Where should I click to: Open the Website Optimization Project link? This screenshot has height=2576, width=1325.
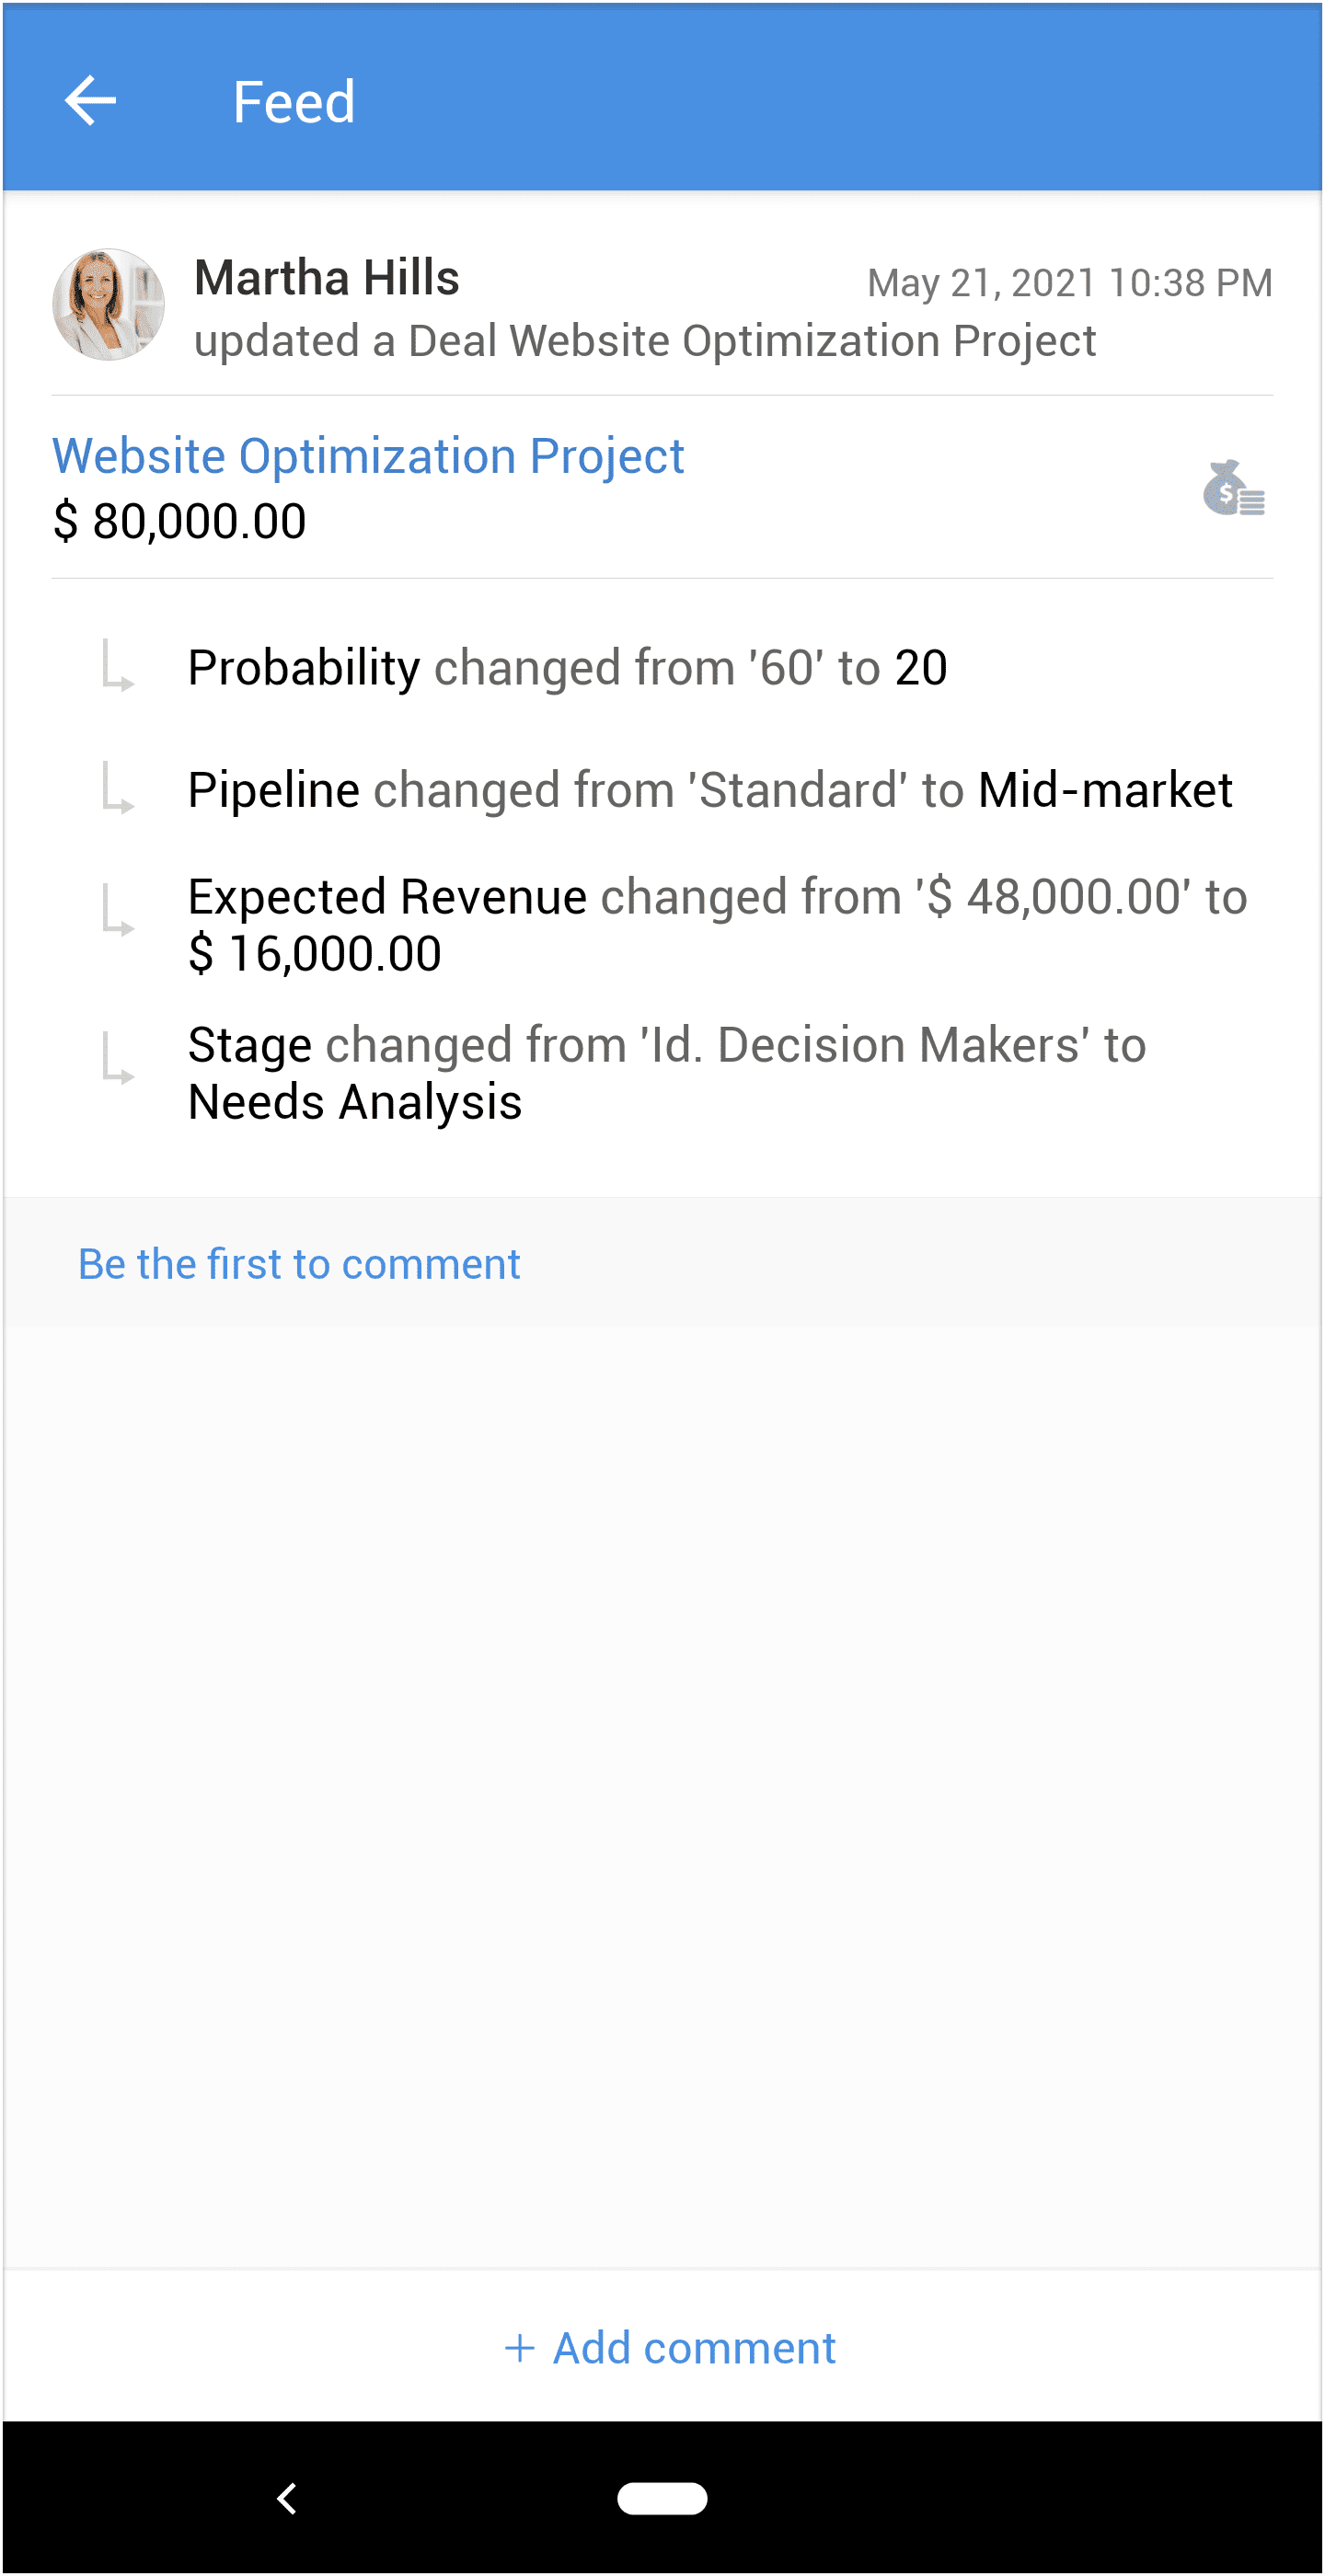[x=368, y=456]
